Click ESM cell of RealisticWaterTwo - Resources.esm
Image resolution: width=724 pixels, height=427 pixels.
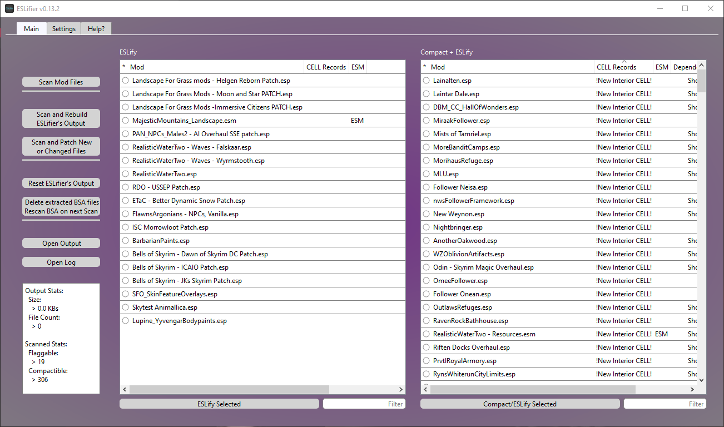[662, 334]
